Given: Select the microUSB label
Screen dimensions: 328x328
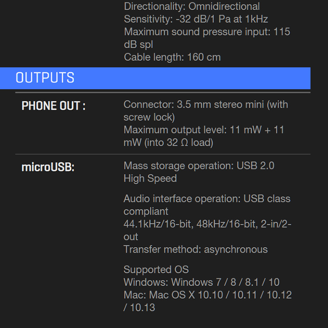Looking at the screenshot, I should (48, 167).
